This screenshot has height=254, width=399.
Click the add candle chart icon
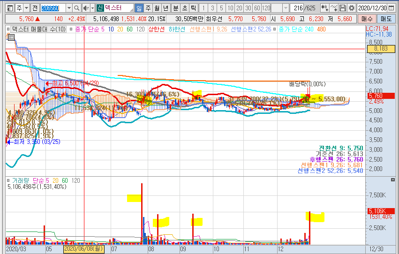324,8
